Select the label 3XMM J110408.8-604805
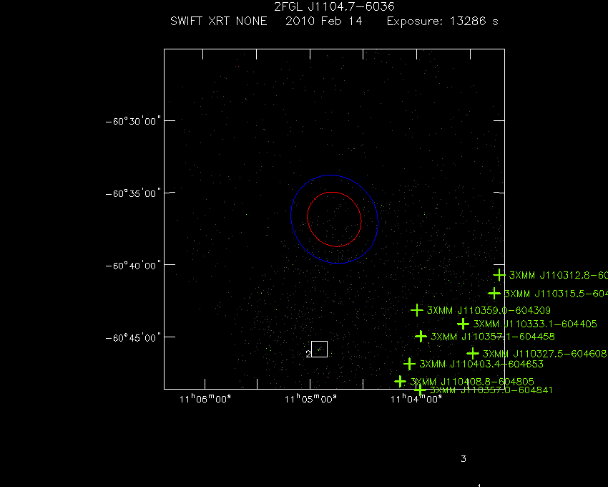608x487 pixels. (x=472, y=382)
